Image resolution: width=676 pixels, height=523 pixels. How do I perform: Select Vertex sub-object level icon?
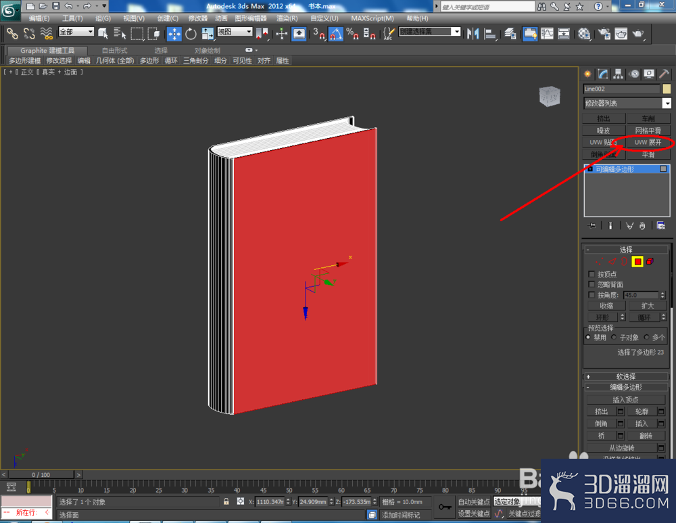click(x=599, y=261)
